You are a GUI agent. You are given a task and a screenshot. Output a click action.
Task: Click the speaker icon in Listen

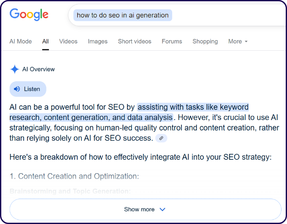click(x=17, y=89)
